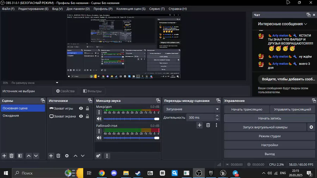
Task: Open scene filters icon in Scenes toolbar
Action: pyautogui.click(x=20, y=156)
